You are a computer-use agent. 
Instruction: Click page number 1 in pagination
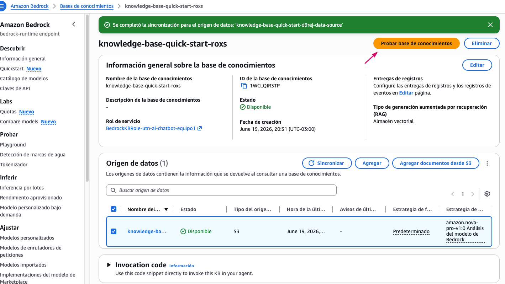tap(463, 194)
